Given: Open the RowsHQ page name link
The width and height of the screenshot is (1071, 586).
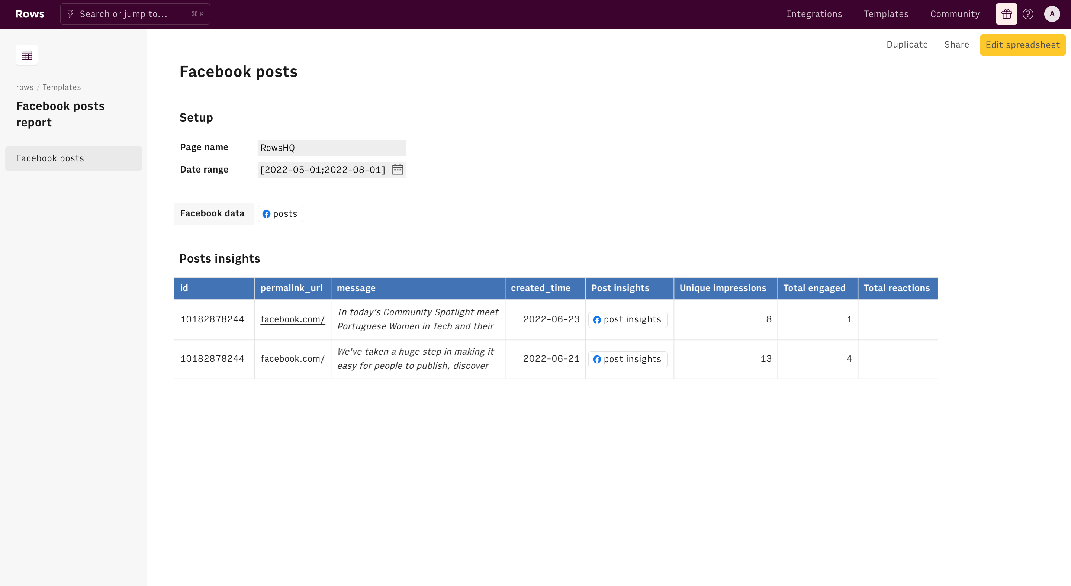Looking at the screenshot, I should point(277,148).
